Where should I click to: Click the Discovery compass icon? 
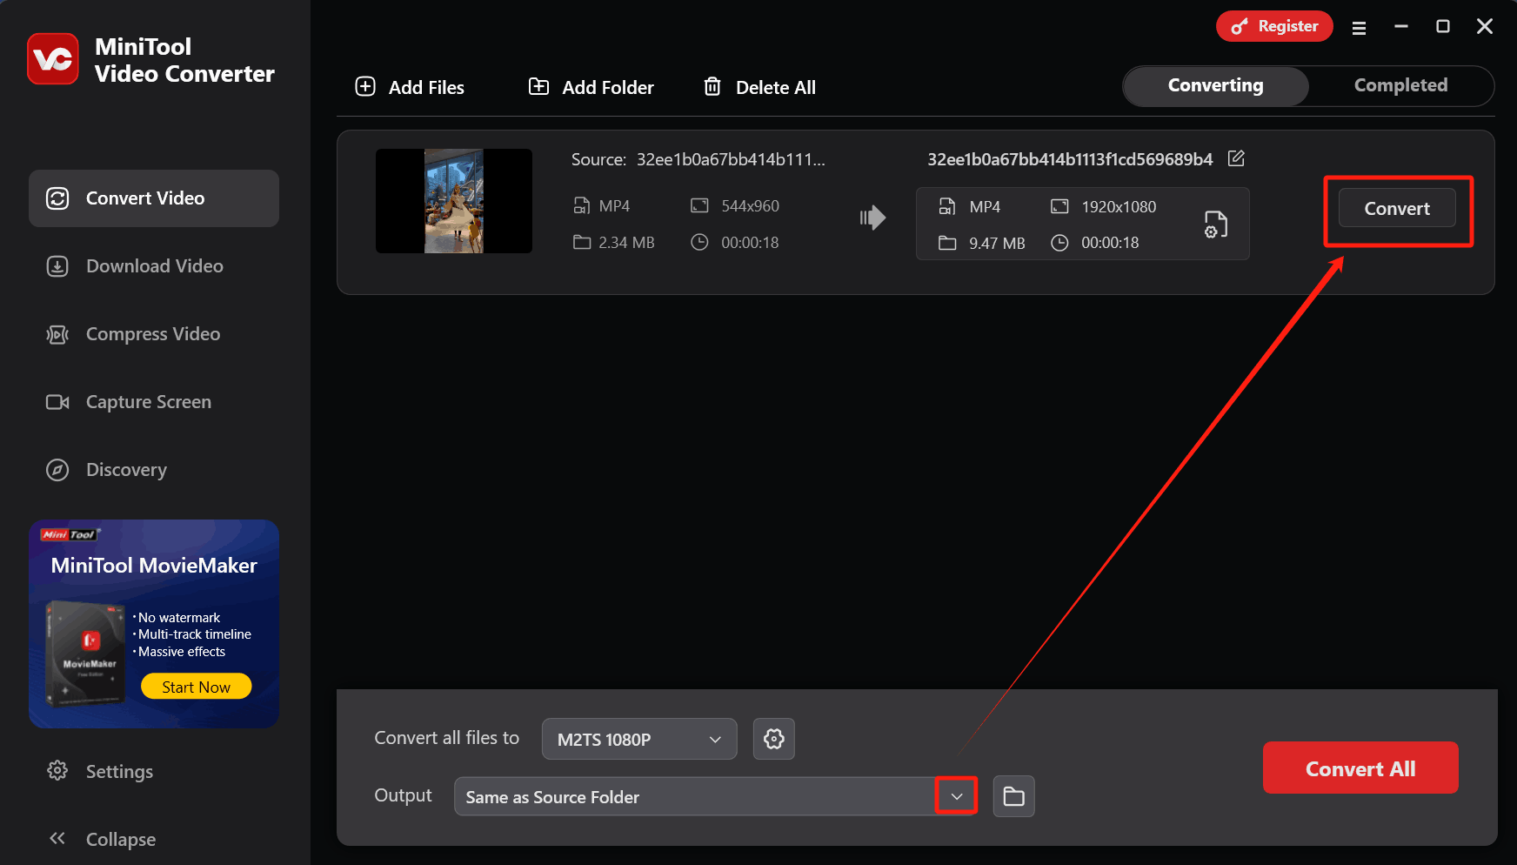[57, 470]
